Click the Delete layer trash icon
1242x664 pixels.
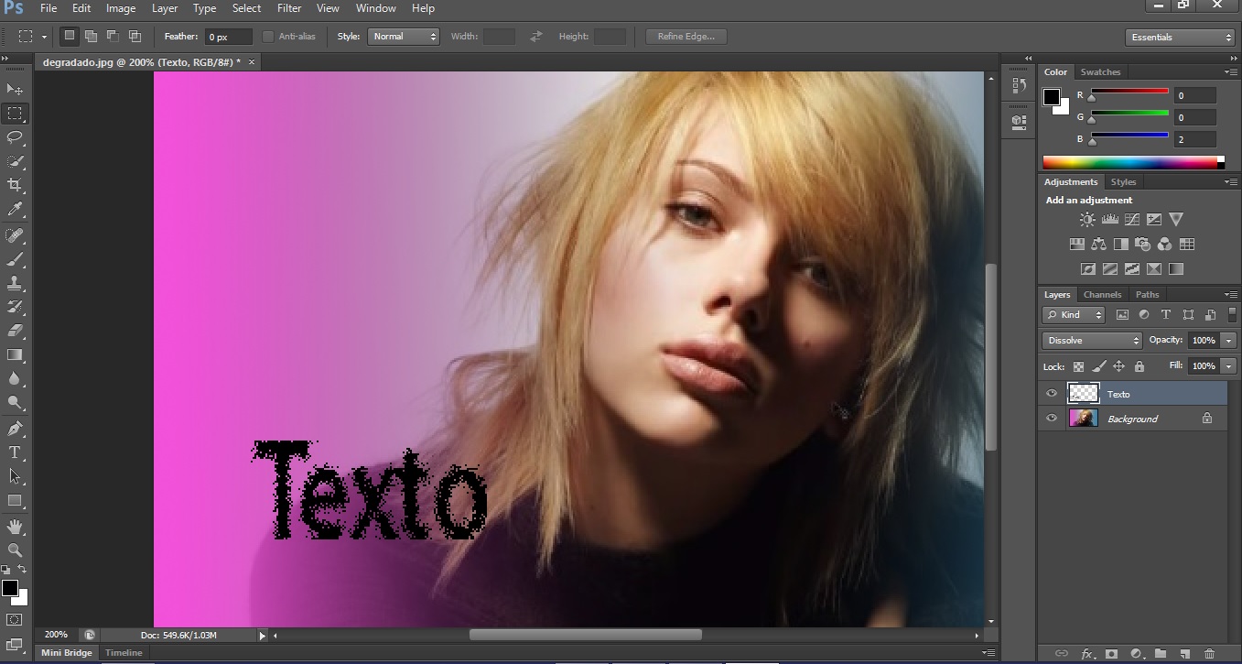[x=1209, y=653]
